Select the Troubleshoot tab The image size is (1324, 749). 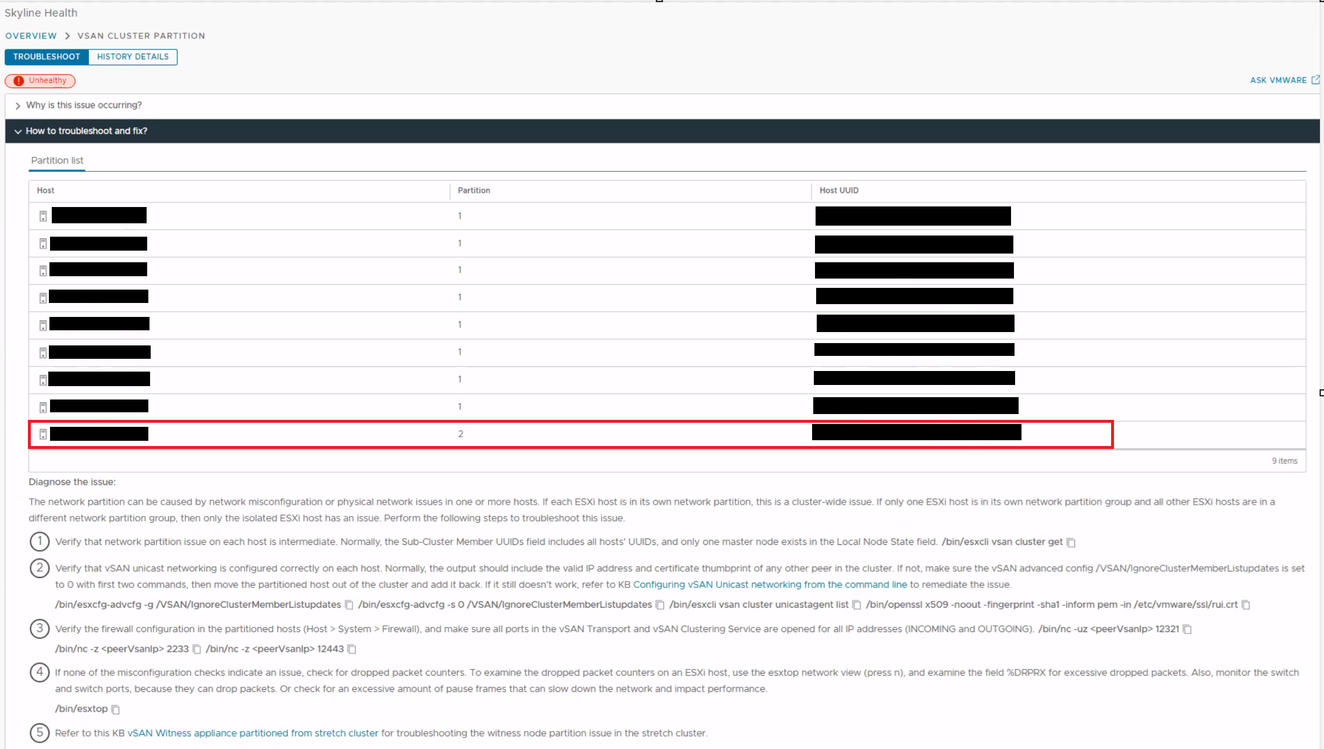pos(47,57)
